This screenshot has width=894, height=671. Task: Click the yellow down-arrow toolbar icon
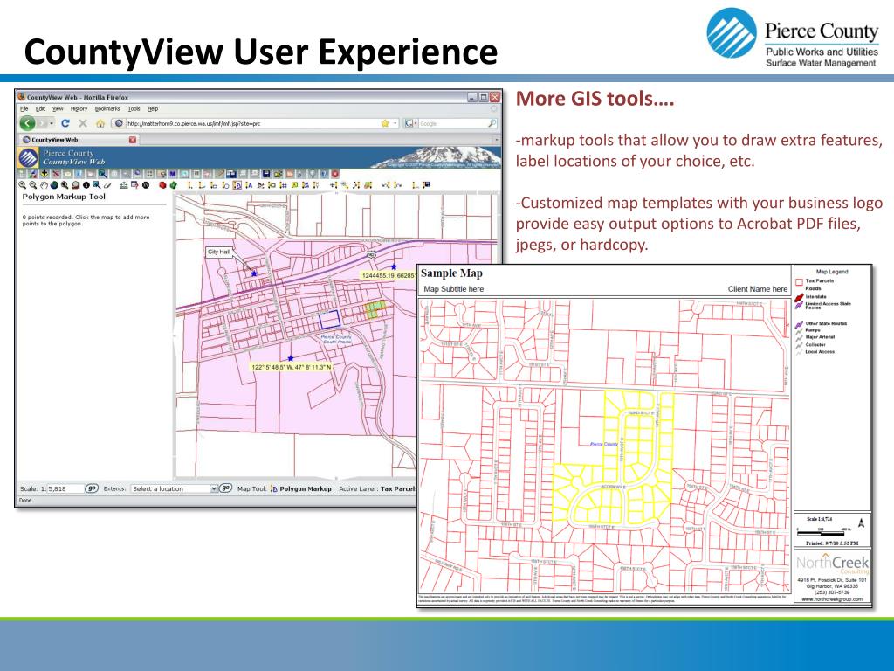[x=44, y=174]
